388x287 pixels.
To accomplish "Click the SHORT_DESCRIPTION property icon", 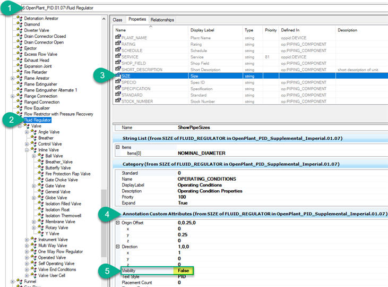I will click(118, 69).
